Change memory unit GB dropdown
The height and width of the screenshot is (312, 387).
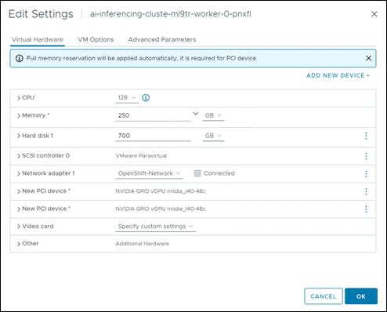[x=213, y=115]
